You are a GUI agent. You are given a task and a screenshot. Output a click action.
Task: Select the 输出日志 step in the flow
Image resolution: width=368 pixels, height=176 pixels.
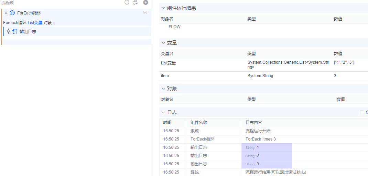[x=77, y=31]
